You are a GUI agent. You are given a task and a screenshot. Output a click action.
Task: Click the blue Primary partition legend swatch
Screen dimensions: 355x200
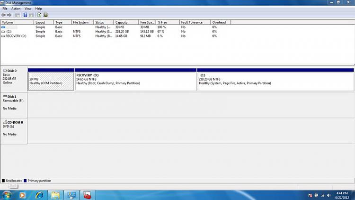pyautogui.click(x=25, y=181)
